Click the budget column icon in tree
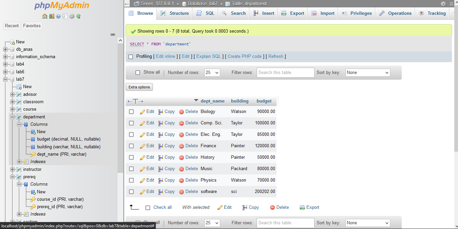 coord(33,139)
